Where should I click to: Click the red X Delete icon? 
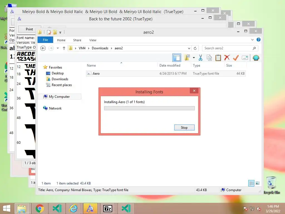[227, 58]
